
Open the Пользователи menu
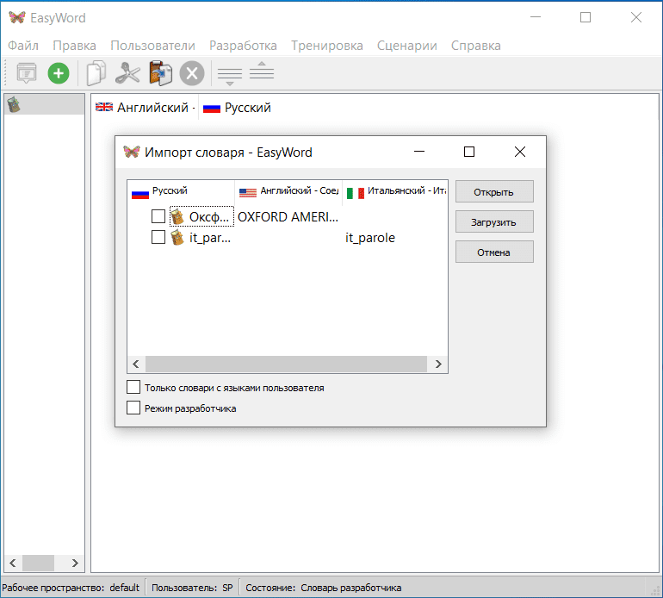click(152, 46)
